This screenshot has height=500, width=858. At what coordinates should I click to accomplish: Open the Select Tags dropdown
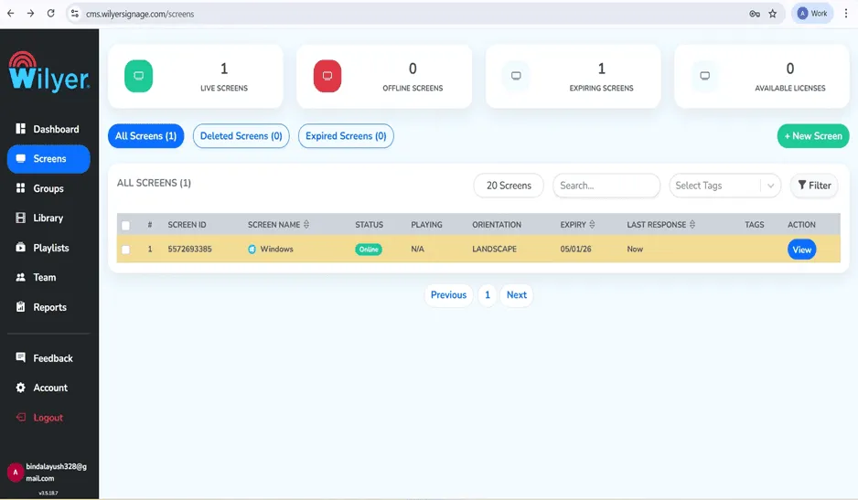(725, 186)
